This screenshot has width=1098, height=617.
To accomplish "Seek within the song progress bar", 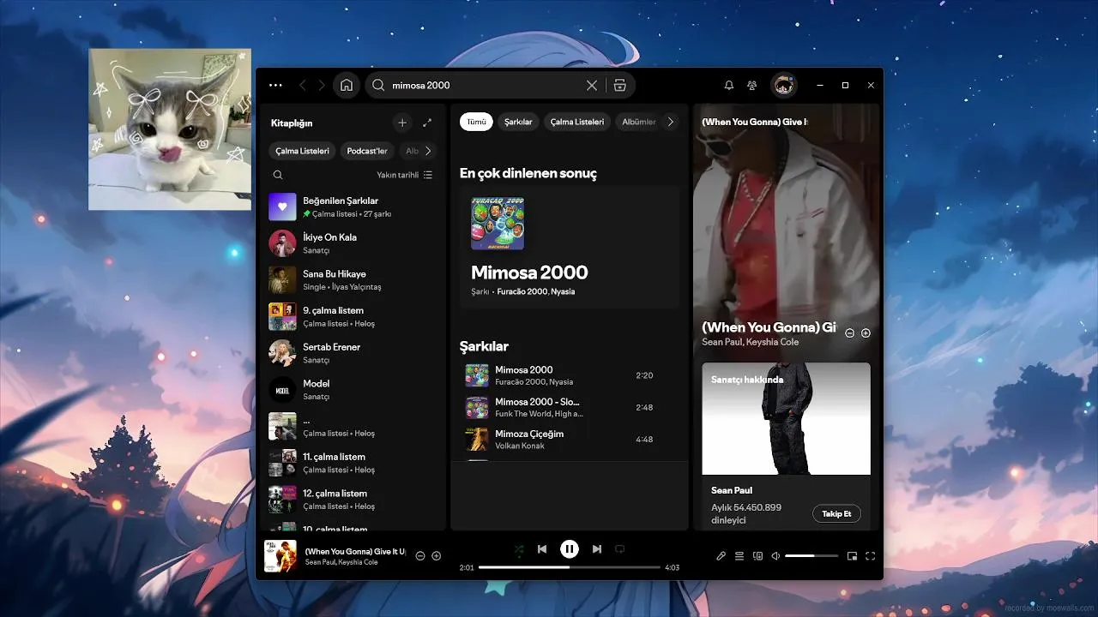I will tap(570, 567).
